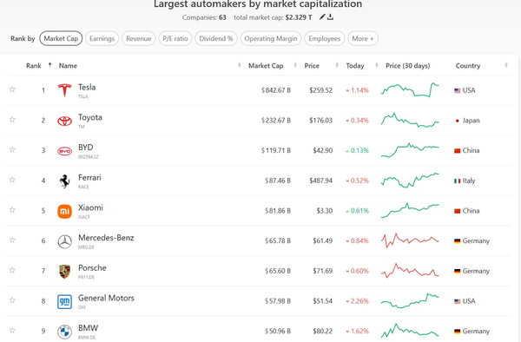Click the Toyota logo icon
This screenshot has width=521, height=342.
(64, 121)
